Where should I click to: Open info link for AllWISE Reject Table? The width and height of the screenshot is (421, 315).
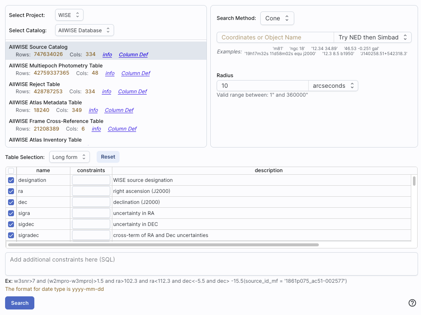pyautogui.click(x=106, y=92)
